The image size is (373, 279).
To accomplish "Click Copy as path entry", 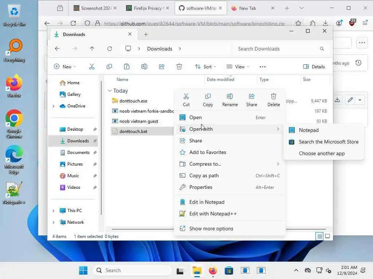I will (230, 175).
